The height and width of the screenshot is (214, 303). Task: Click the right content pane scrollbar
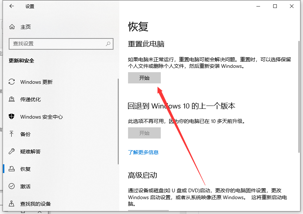point(299,97)
